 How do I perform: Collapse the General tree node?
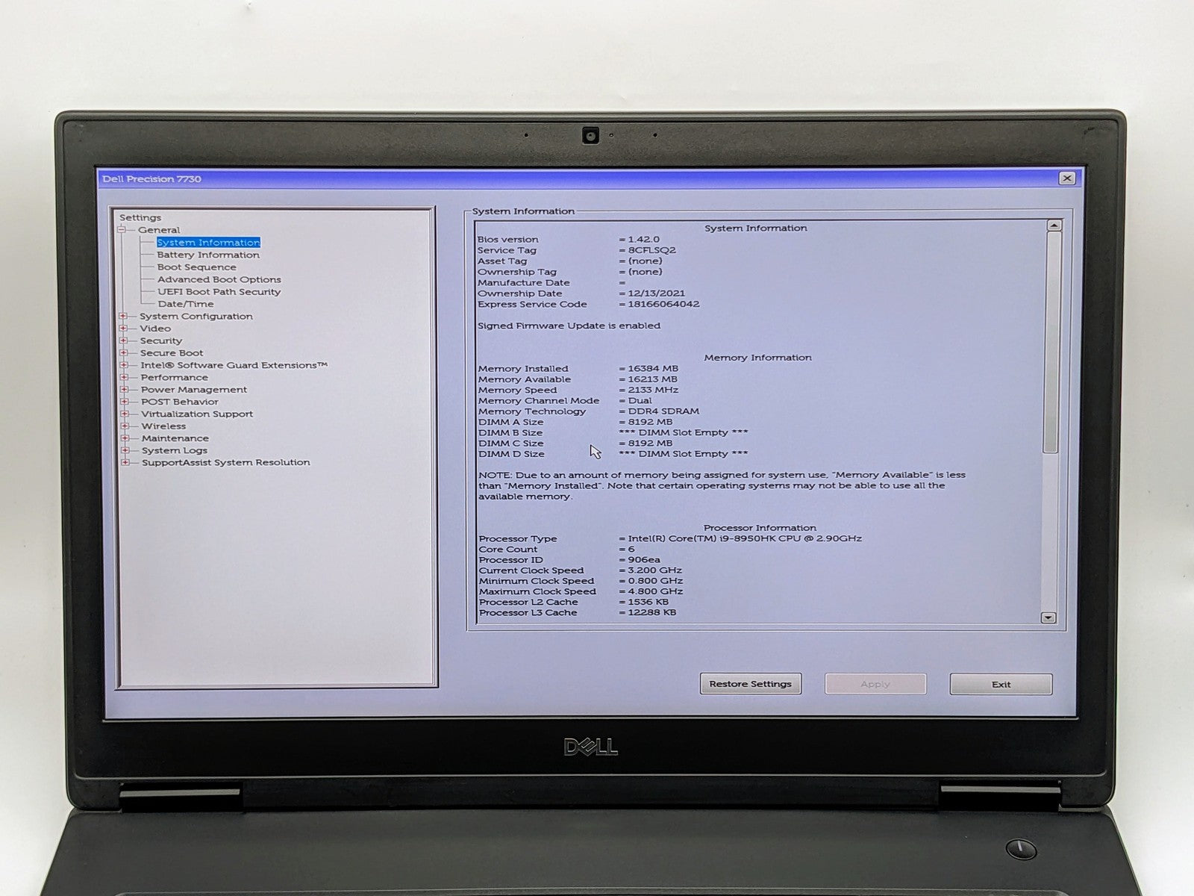pyautogui.click(x=122, y=230)
